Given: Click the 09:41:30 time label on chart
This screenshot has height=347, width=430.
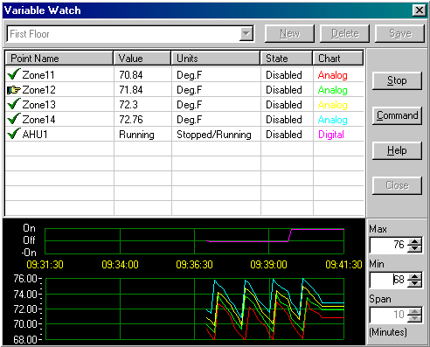Looking at the screenshot, I should coord(343,265).
